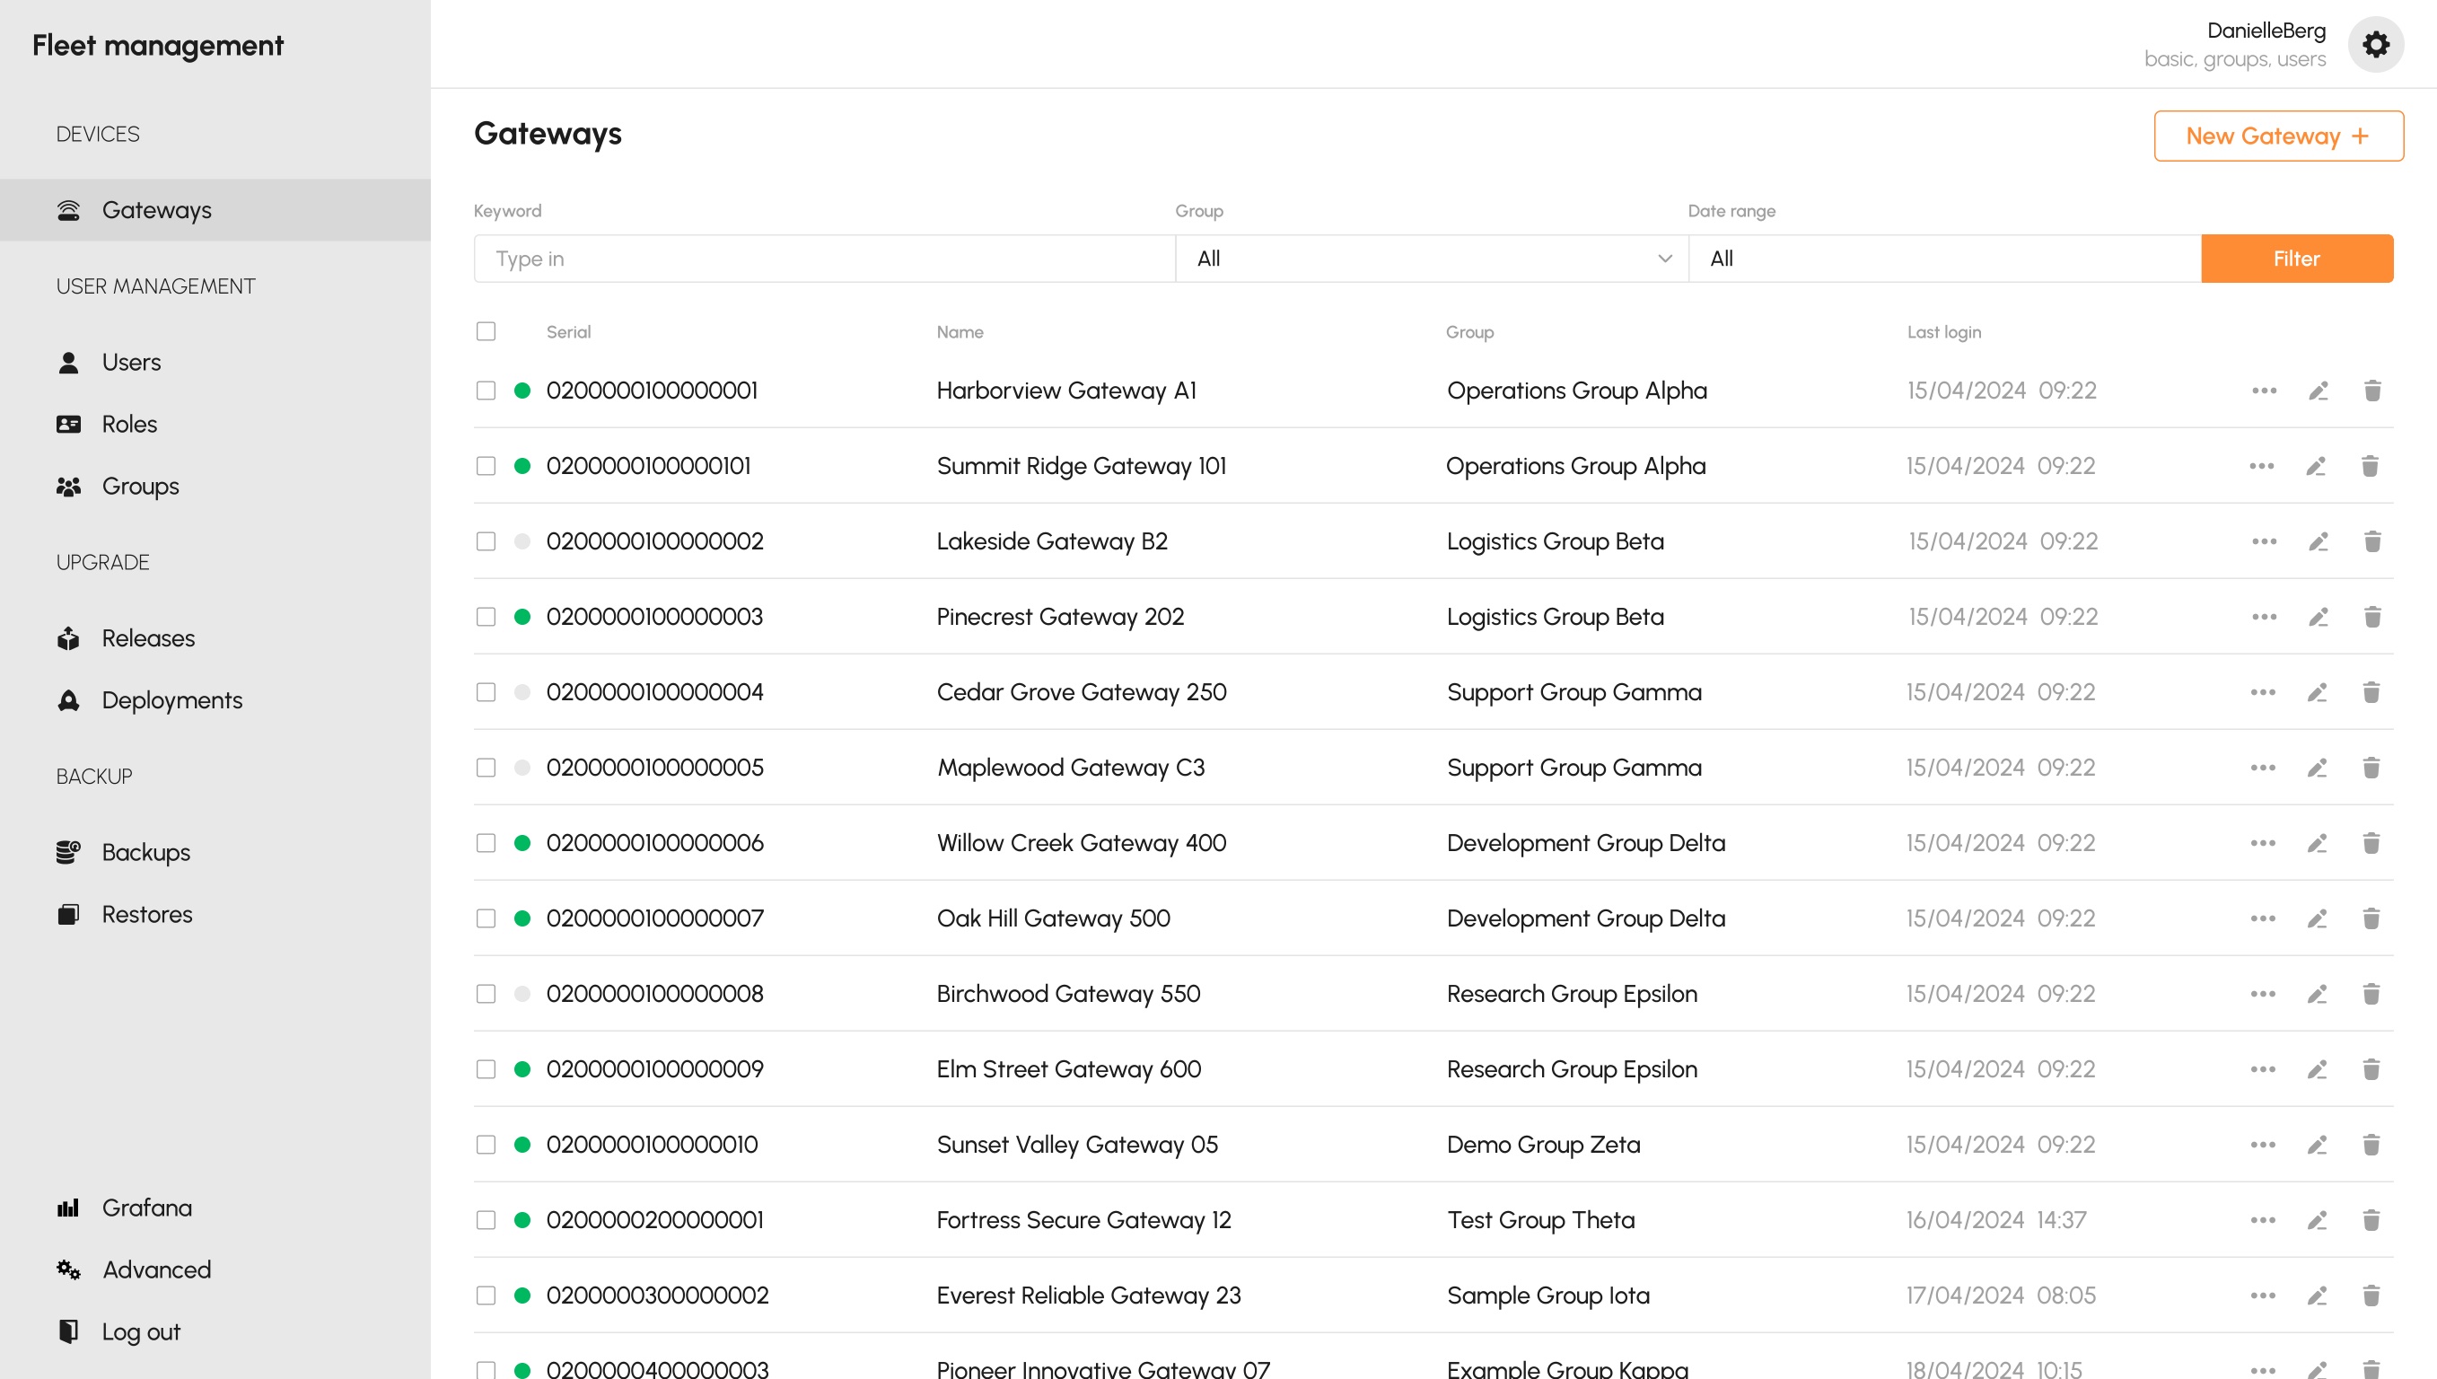Viewport: 2437px width, 1379px height.
Task: Delete Fortress Secure Gateway 12 row
Action: click(x=2371, y=1220)
